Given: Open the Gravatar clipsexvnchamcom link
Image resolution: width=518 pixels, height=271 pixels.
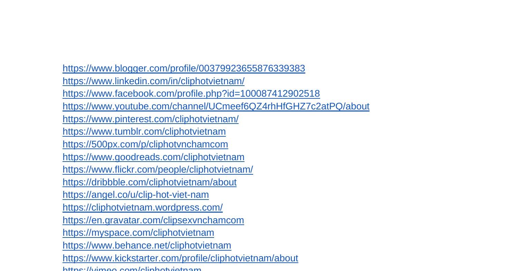Looking at the screenshot, I should [x=153, y=220].
